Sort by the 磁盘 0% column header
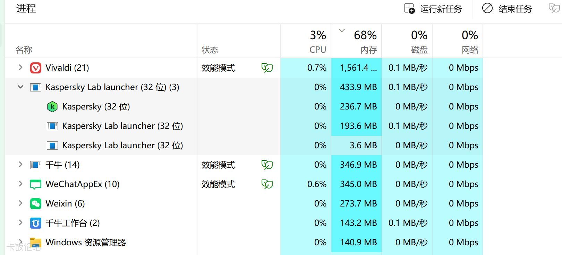Viewport: 562px width, 255px height. click(x=407, y=41)
